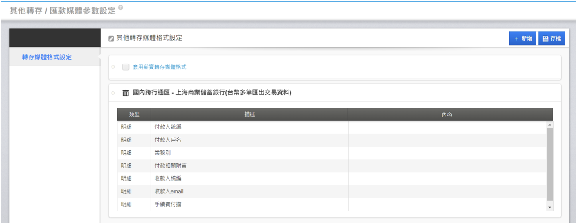
Task: Click the scrollbar up arrow in the table
Action: point(550,125)
